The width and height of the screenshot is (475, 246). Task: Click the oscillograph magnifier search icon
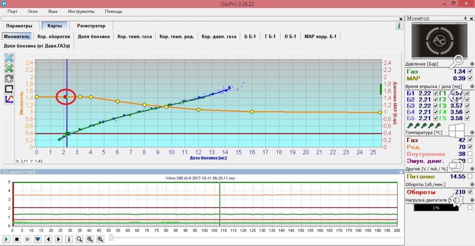[79, 239]
